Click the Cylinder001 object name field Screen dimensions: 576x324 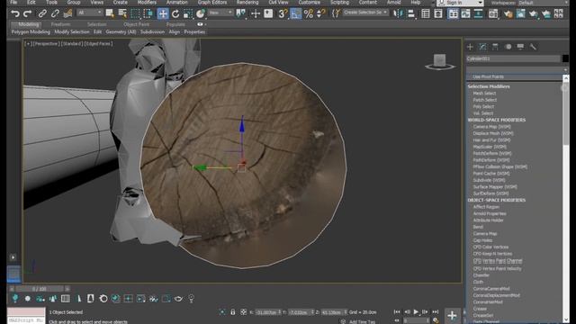pyautogui.click(x=513, y=58)
